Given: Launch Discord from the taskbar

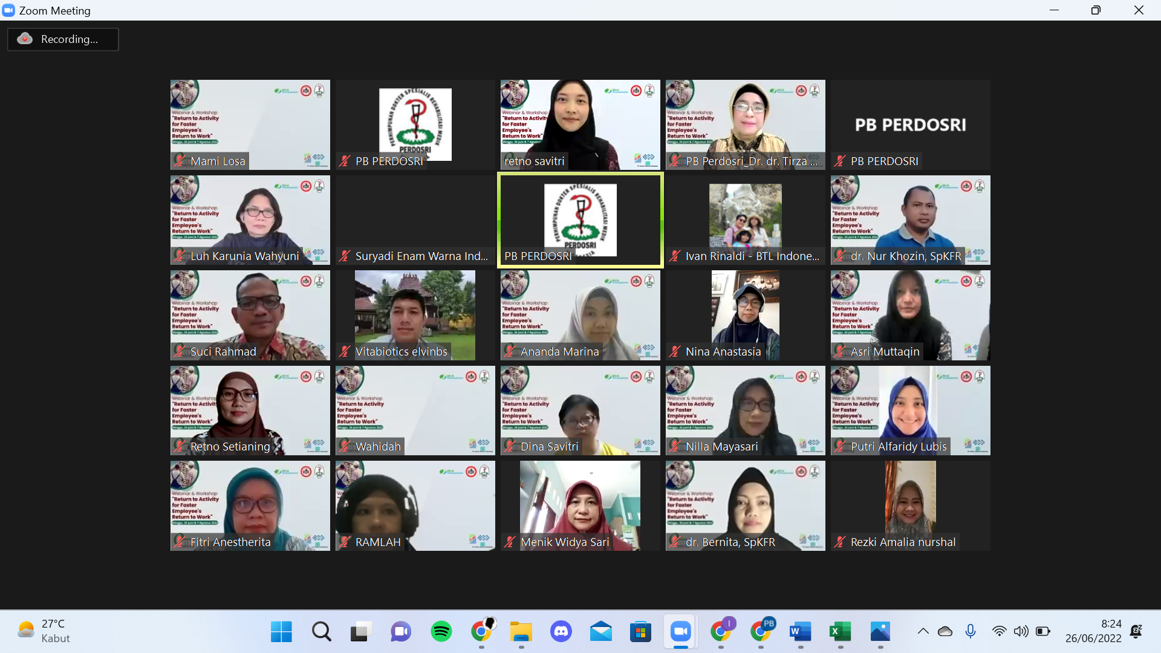Looking at the screenshot, I should (x=561, y=632).
